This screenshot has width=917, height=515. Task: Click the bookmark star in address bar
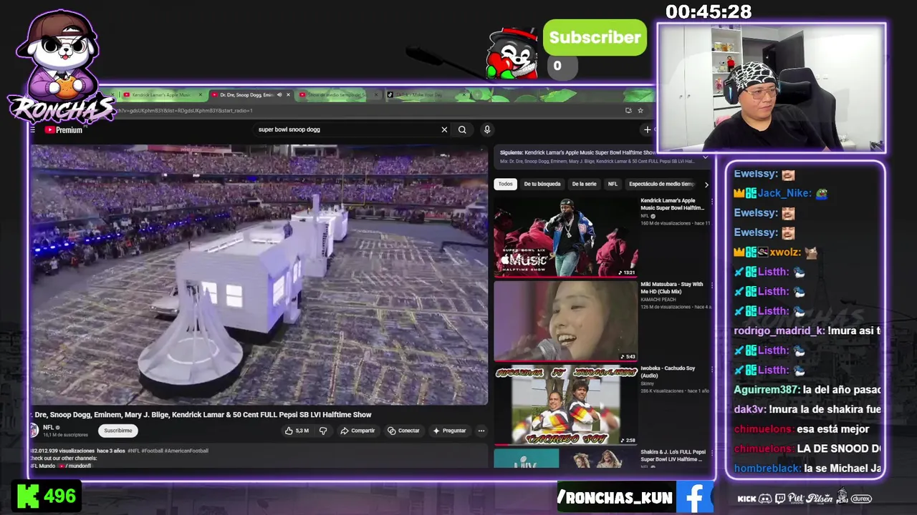tap(640, 110)
